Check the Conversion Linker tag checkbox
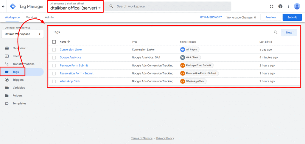Screen dimensions: 305x144 tap(54, 50)
